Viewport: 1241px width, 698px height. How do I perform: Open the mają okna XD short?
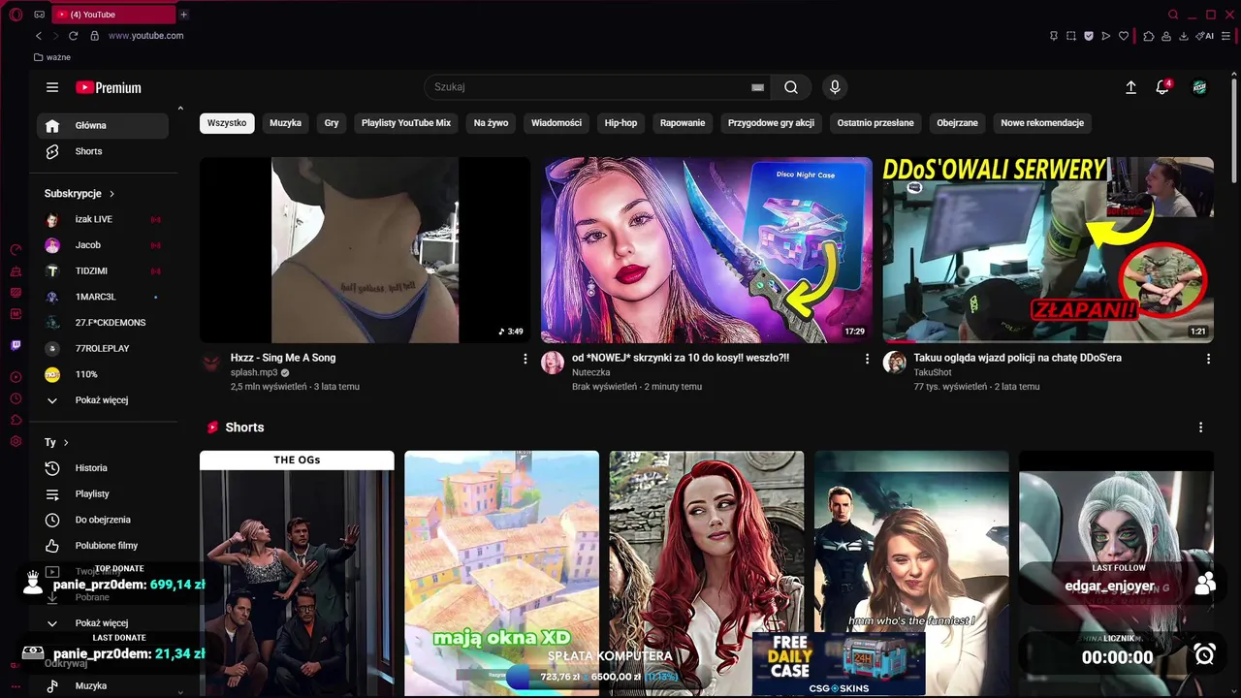501,574
